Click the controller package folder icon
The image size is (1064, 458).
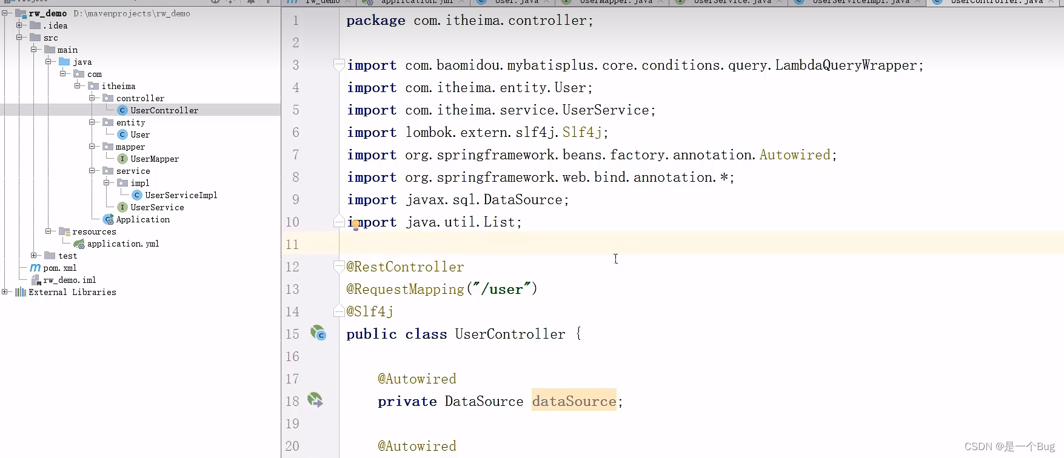click(108, 98)
